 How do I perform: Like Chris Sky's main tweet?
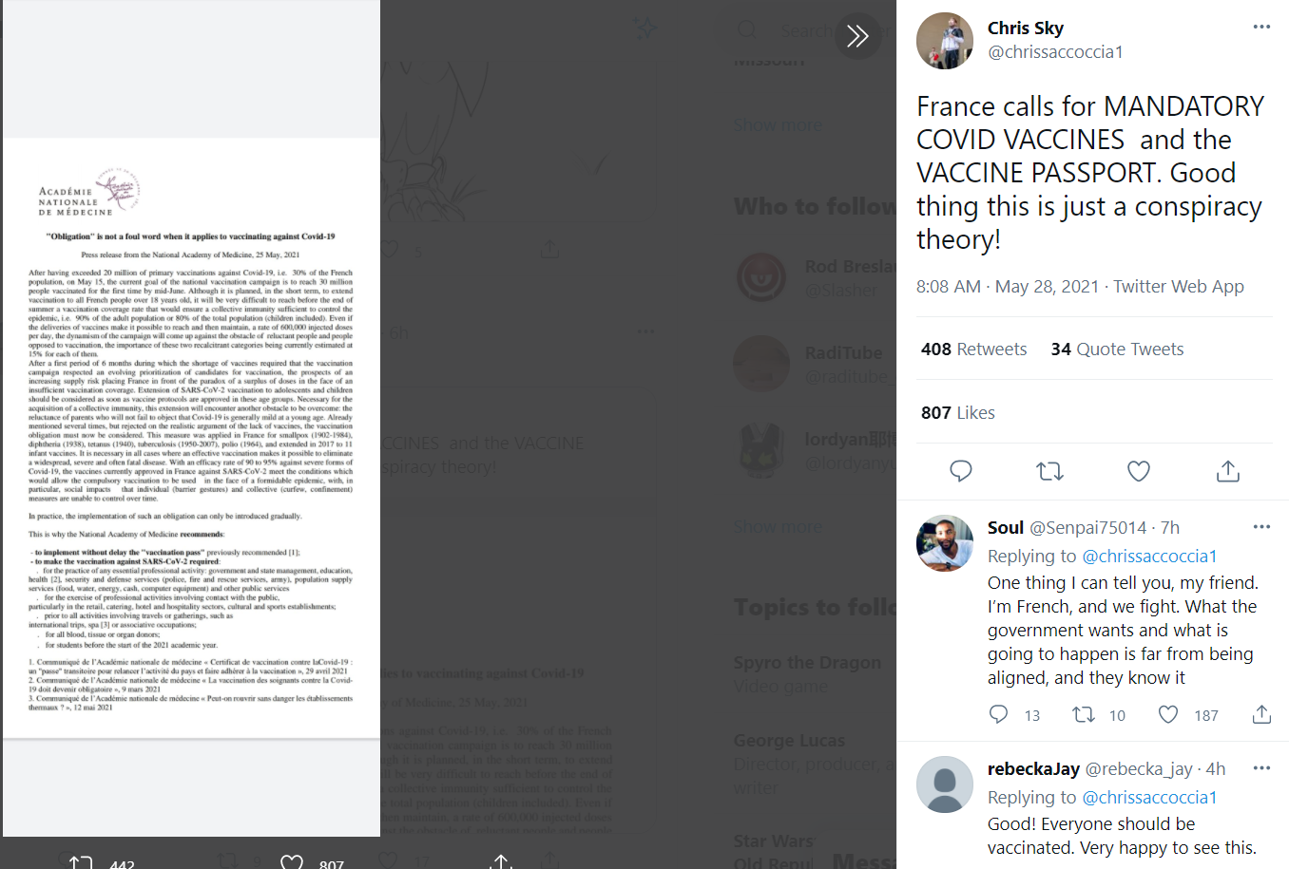click(1139, 470)
